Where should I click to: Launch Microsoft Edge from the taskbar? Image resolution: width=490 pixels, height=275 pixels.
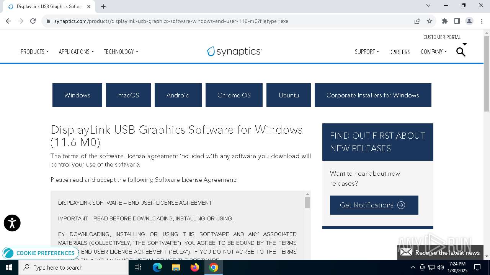157,267
